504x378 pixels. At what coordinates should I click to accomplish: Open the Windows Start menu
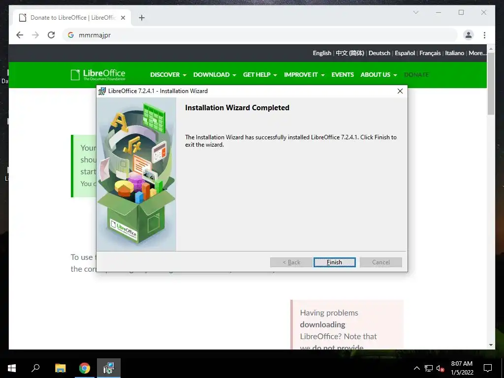[x=12, y=368]
